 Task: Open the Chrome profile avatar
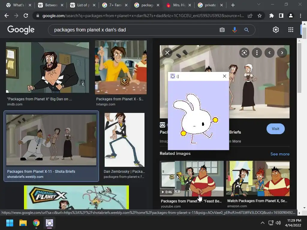(x=291, y=16)
